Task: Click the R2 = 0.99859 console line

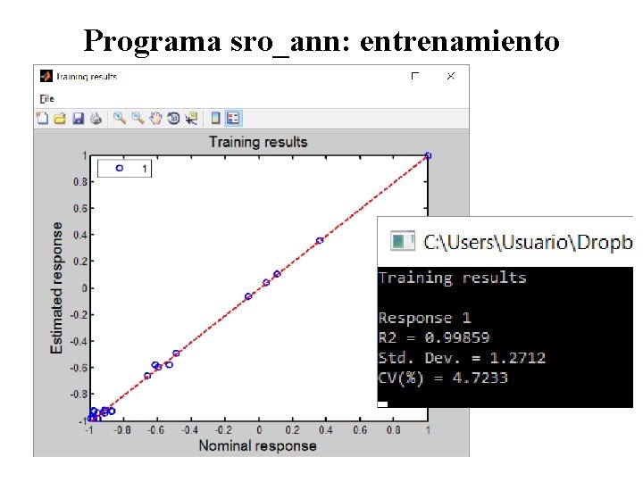Action: pos(434,337)
